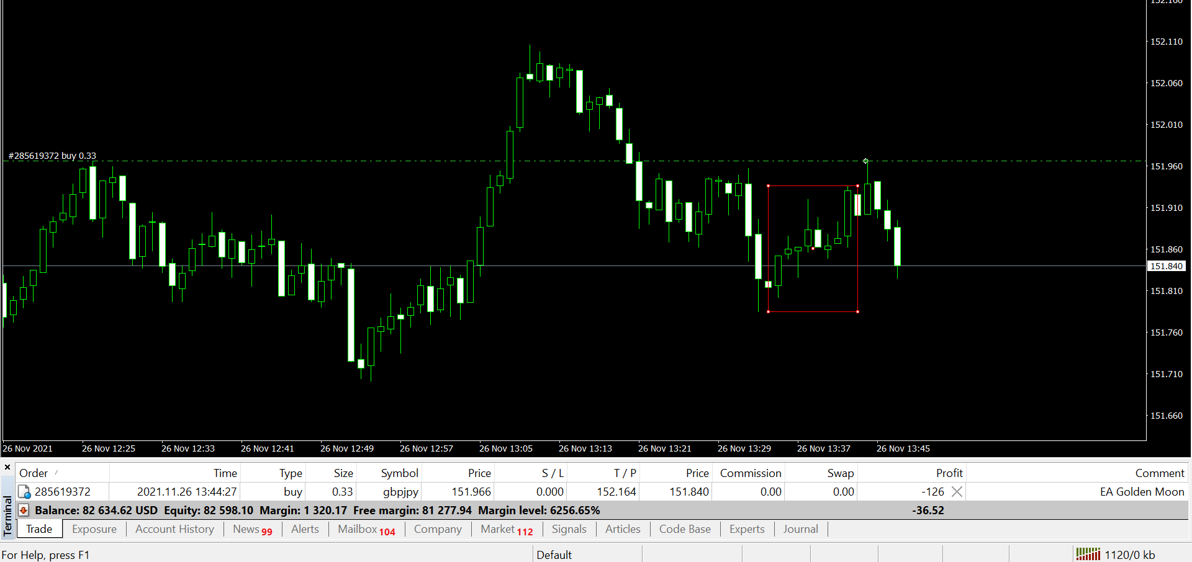
Task: Sort by the Profit column header
Action: (x=949, y=473)
